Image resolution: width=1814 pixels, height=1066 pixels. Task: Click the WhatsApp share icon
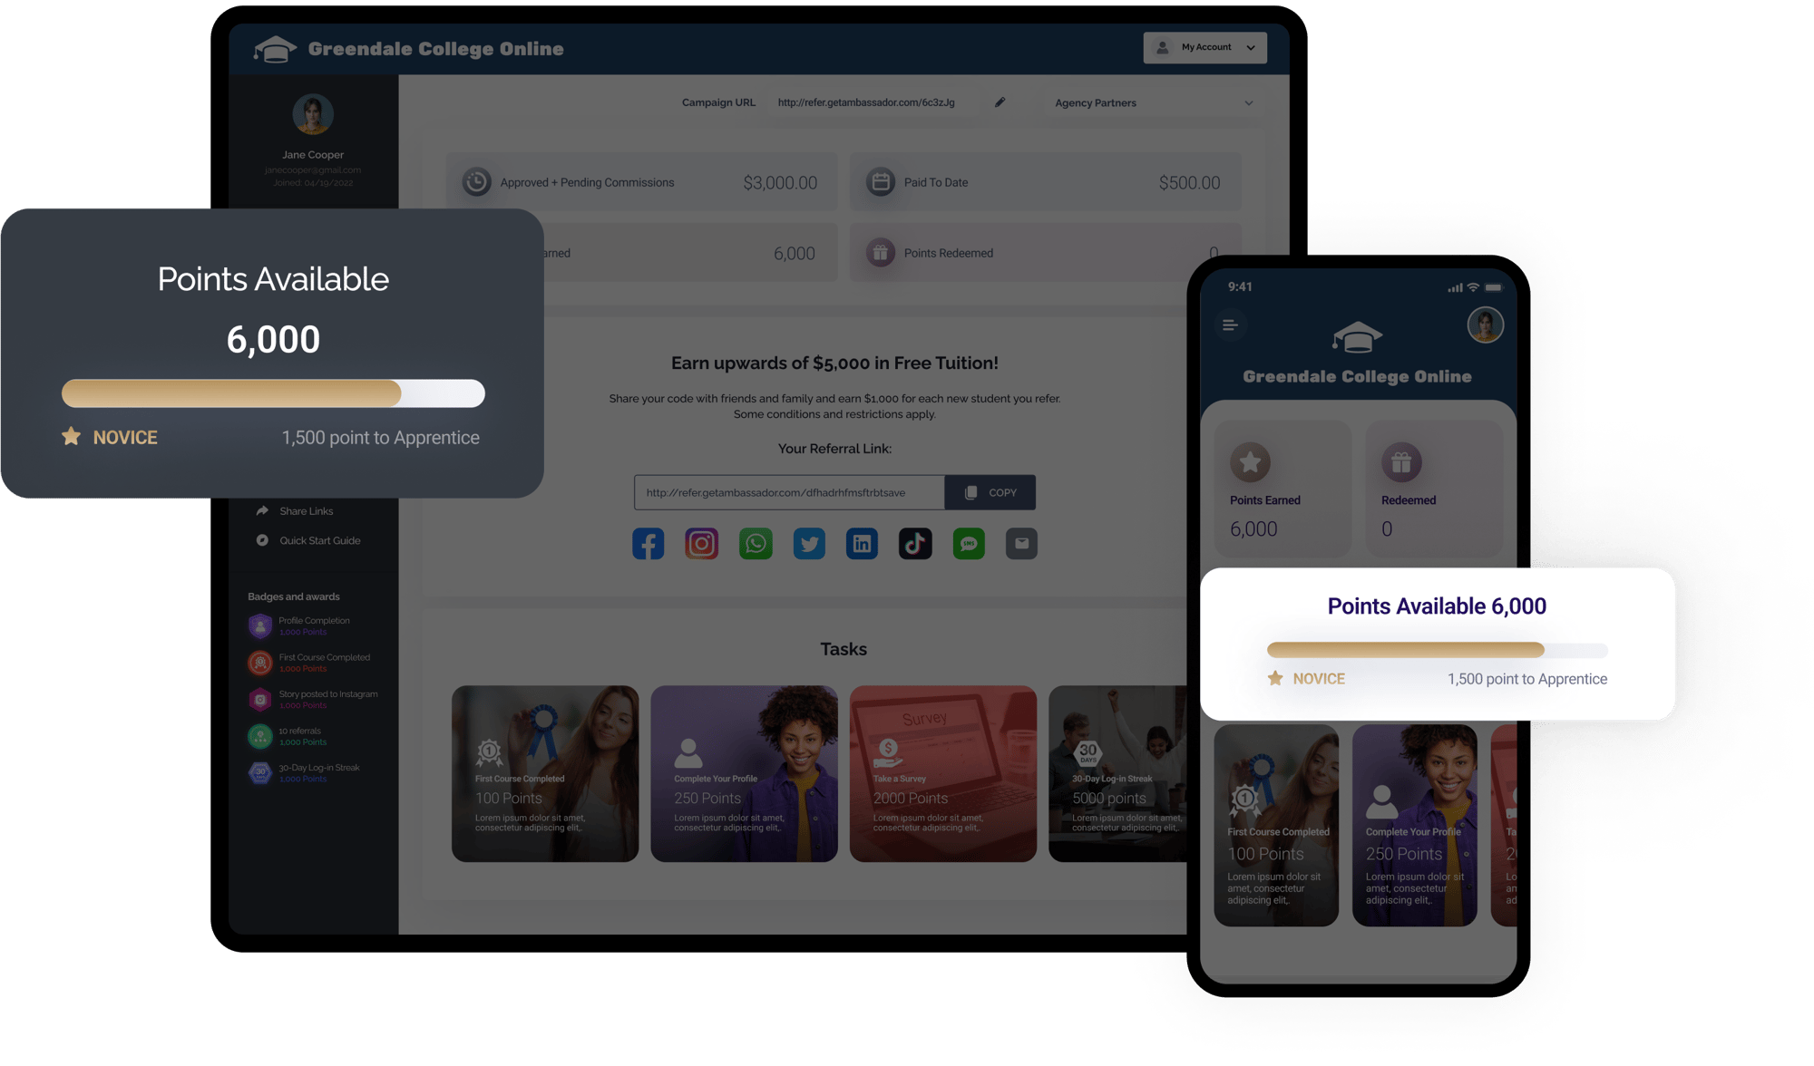(x=754, y=543)
